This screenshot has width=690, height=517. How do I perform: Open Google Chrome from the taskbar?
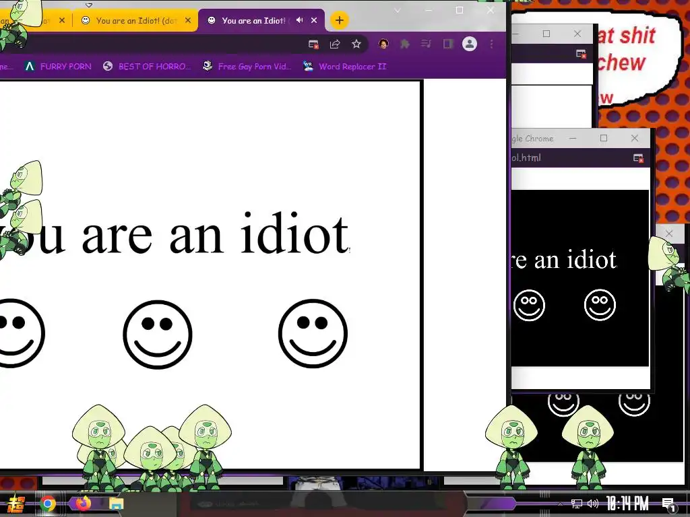[x=48, y=504]
